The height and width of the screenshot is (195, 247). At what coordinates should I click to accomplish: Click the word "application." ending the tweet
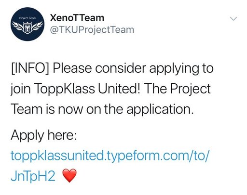coord(160,109)
